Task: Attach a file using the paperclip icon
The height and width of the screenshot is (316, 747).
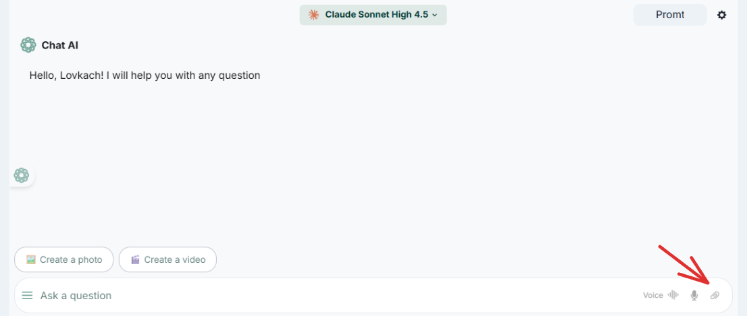Action: click(715, 295)
